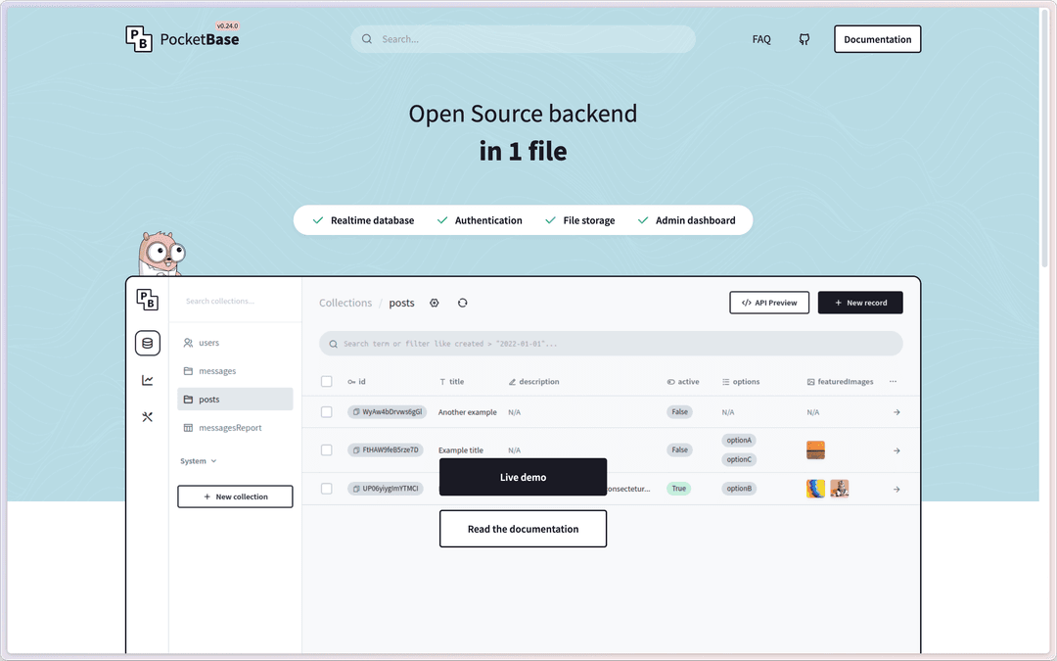
Task: Click the collections database icon in sidebar
Action: [147, 343]
